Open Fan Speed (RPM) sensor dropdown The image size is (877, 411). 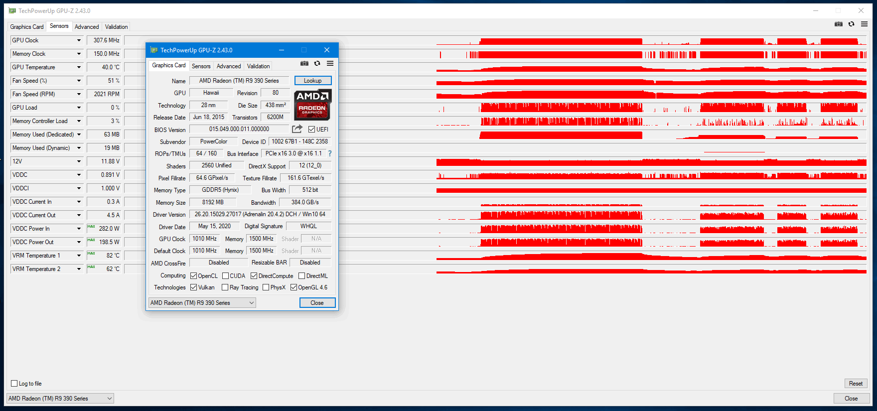tap(79, 94)
